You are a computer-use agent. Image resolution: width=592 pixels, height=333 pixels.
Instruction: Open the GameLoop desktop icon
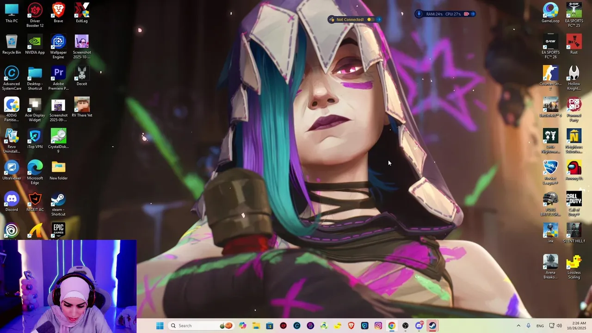pyautogui.click(x=550, y=13)
